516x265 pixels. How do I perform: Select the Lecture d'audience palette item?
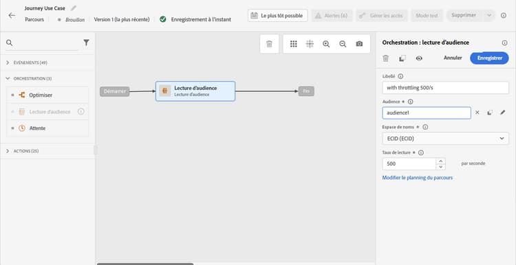(47, 112)
